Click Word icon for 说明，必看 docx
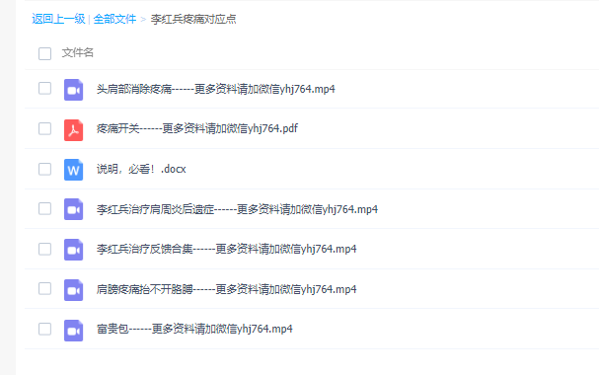The width and height of the screenshot is (599, 375). 73,170
